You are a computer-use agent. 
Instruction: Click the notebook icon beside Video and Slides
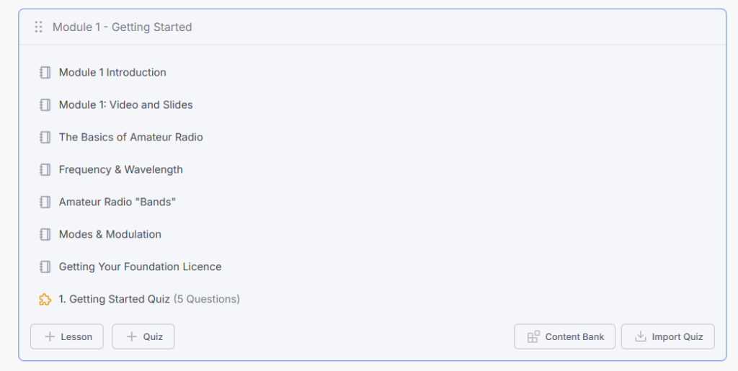[x=45, y=105]
